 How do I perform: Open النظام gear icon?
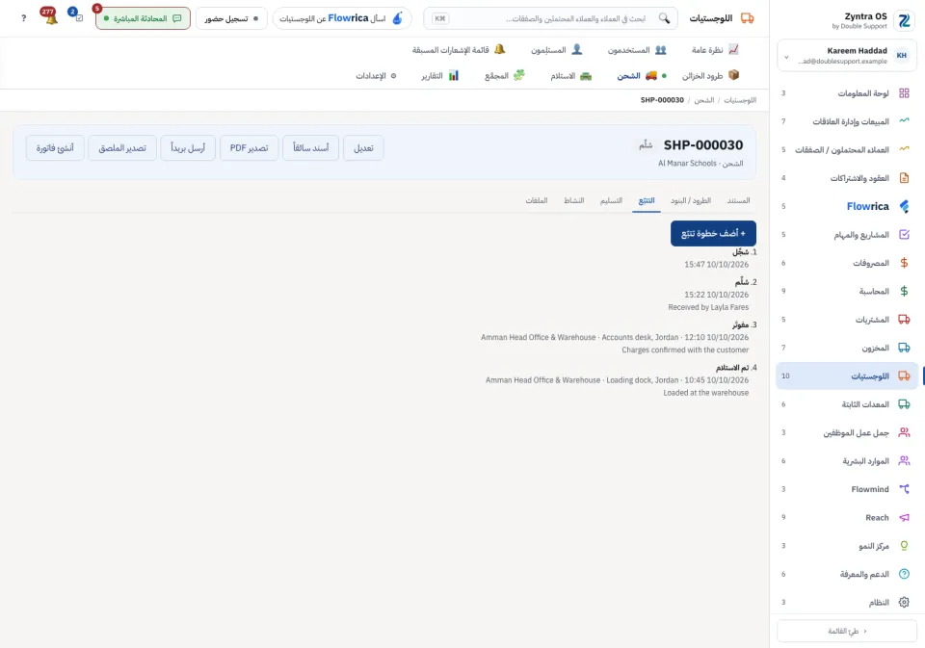point(904,602)
